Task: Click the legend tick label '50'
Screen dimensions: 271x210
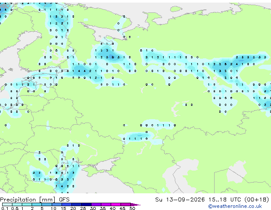Action: [x=132, y=208]
